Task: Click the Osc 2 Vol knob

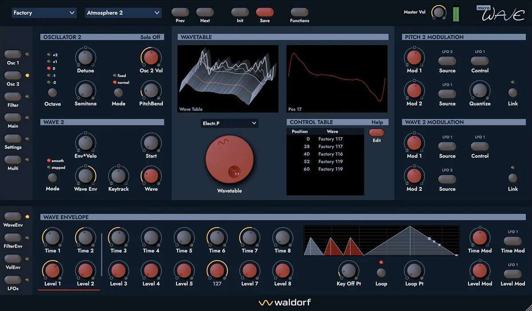Action: click(x=151, y=56)
